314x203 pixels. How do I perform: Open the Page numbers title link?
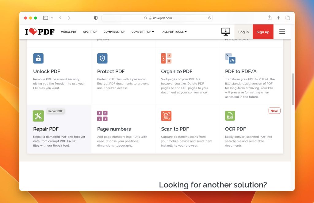point(114,129)
